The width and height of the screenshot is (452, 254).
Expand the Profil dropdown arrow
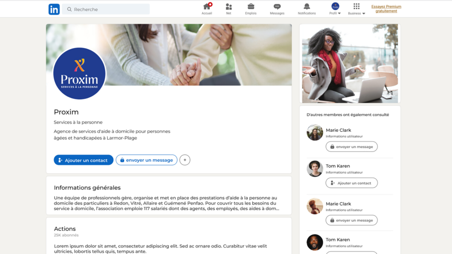click(x=339, y=13)
